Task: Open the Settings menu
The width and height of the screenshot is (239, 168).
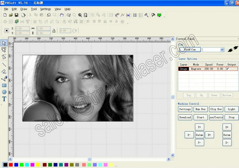Action: pos(45,9)
